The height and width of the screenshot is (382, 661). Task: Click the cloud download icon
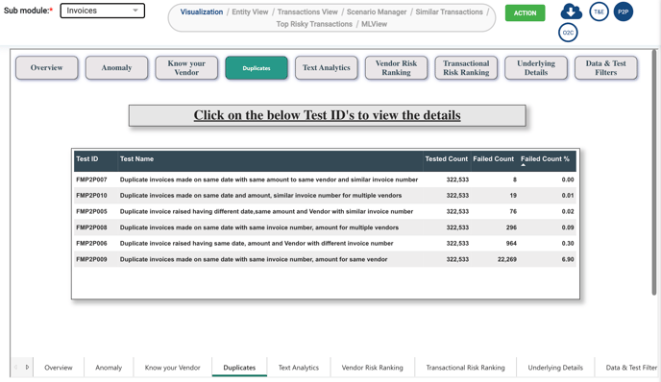572,12
